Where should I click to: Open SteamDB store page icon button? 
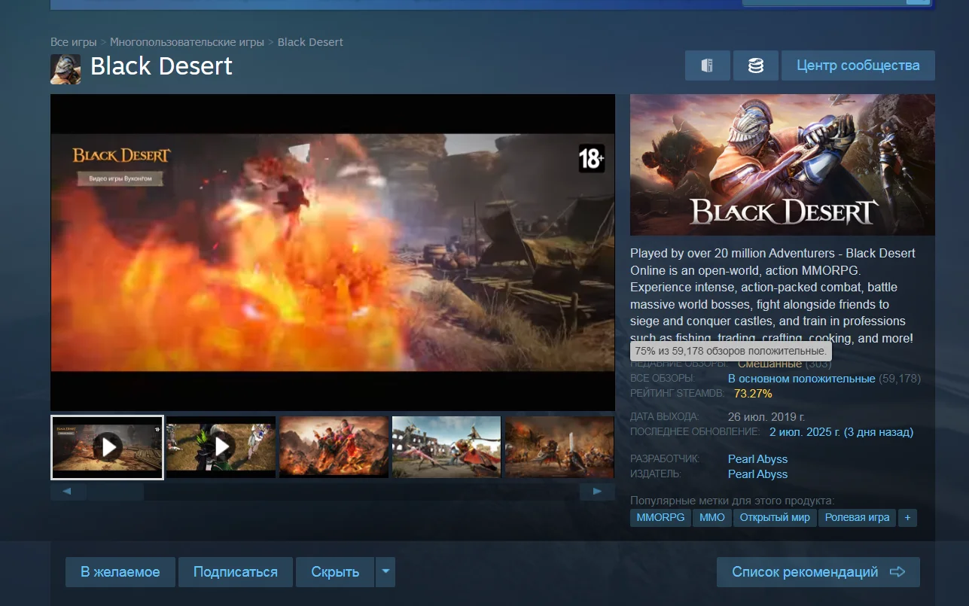708,65
